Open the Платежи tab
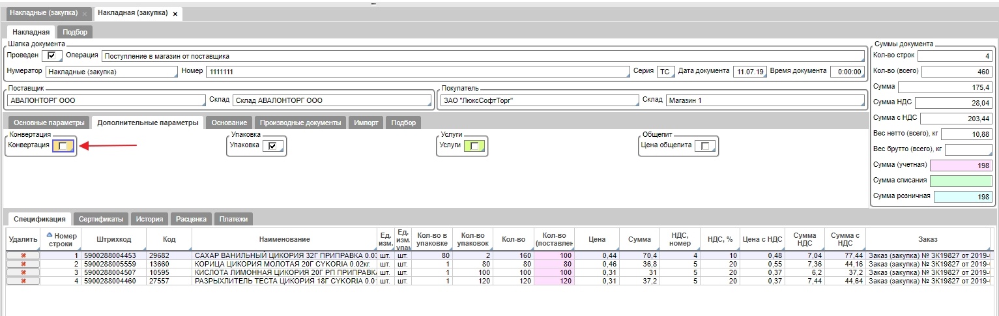999x316 pixels. tap(233, 220)
